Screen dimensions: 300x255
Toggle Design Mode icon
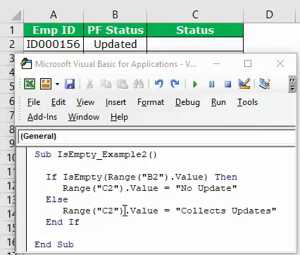click(x=244, y=84)
